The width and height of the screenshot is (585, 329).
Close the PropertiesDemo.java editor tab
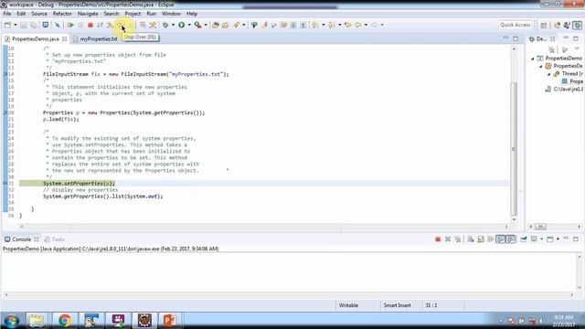coord(65,38)
